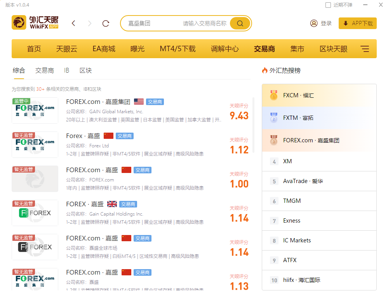Click the WikiFX logo icon
388x299 pixels.
click(x=19, y=23)
